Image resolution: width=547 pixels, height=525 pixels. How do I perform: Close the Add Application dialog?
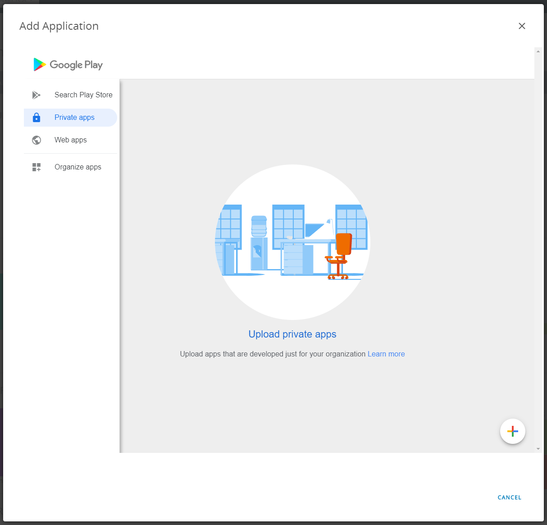coord(522,26)
